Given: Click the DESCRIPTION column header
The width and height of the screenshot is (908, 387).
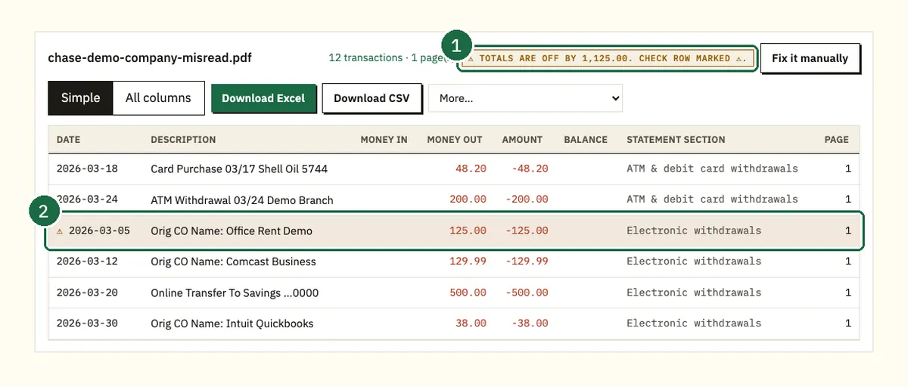Looking at the screenshot, I should (183, 140).
